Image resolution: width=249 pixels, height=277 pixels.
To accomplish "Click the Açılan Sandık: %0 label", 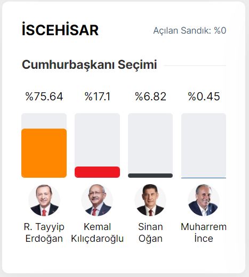I will coord(190,30).
